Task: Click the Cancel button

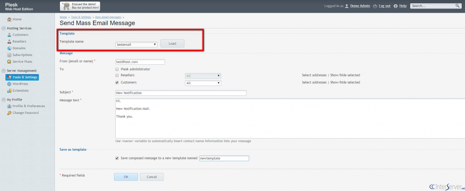Action: [152, 177]
